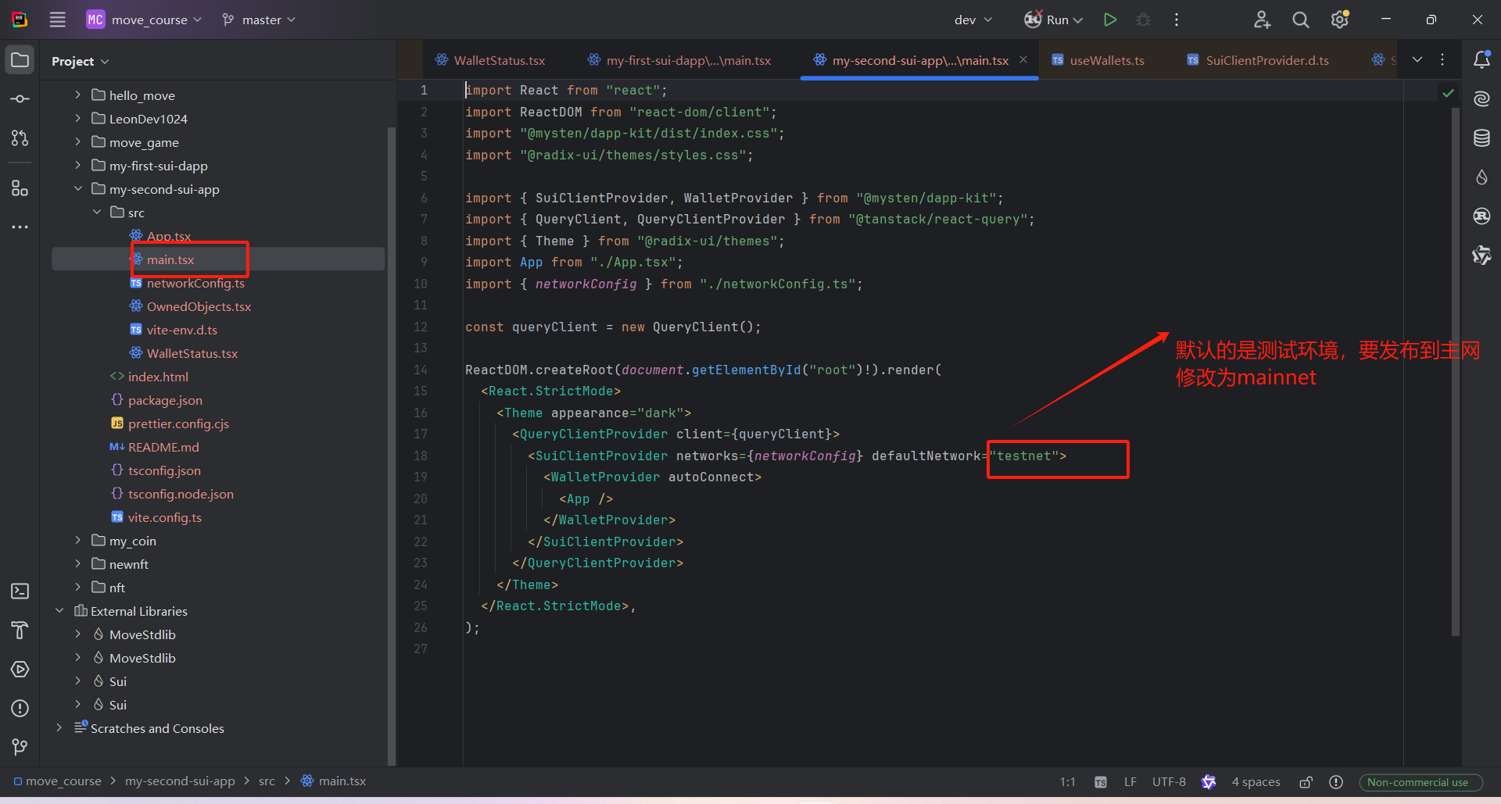Show more tool windows ellipsis icon
Image resolution: width=1501 pixels, height=804 pixels.
point(20,227)
